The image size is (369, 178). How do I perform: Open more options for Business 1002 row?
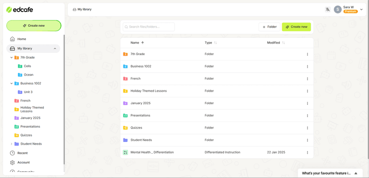coord(307,67)
